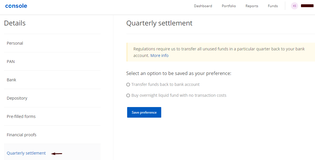The width and height of the screenshot is (315, 160).
Task: Click the arrow beside Quarterly settlement
Action: (56, 154)
